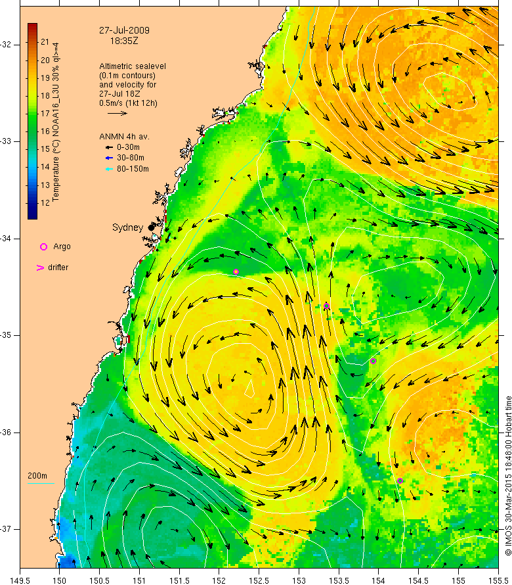Click the 0.5m/s velocity scale arrow
Image resolution: width=512 pixels, height=585 pixels.
tap(117, 113)
